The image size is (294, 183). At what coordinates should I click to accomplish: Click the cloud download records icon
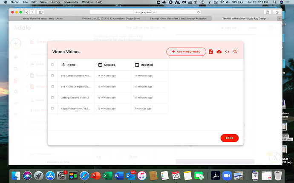(x=219, y=52)
